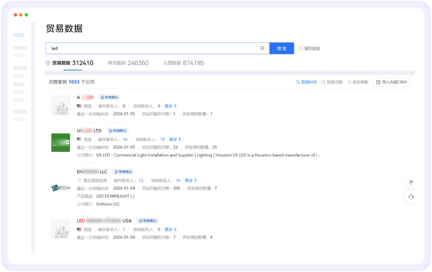Click the US LED green company logo

60,143
